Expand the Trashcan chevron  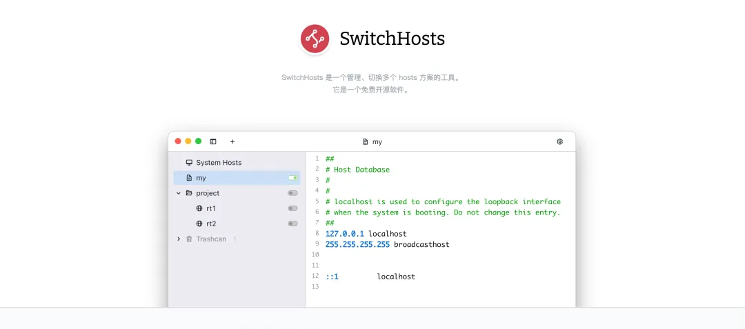pos(179,239)
